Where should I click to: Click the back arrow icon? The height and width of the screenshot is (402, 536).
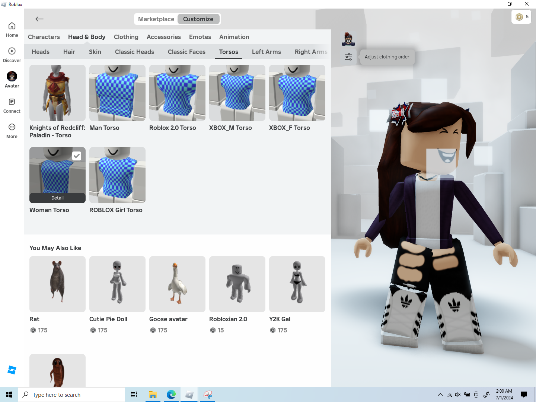pos(39,19)
